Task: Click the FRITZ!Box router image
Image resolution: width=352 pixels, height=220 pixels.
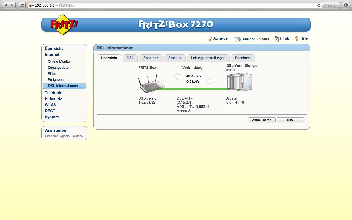Action: pyautogui.click(x=148, y=84)
